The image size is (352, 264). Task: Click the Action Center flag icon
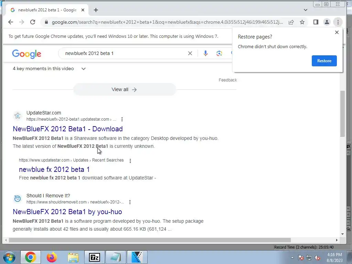(x=300, y=257)
